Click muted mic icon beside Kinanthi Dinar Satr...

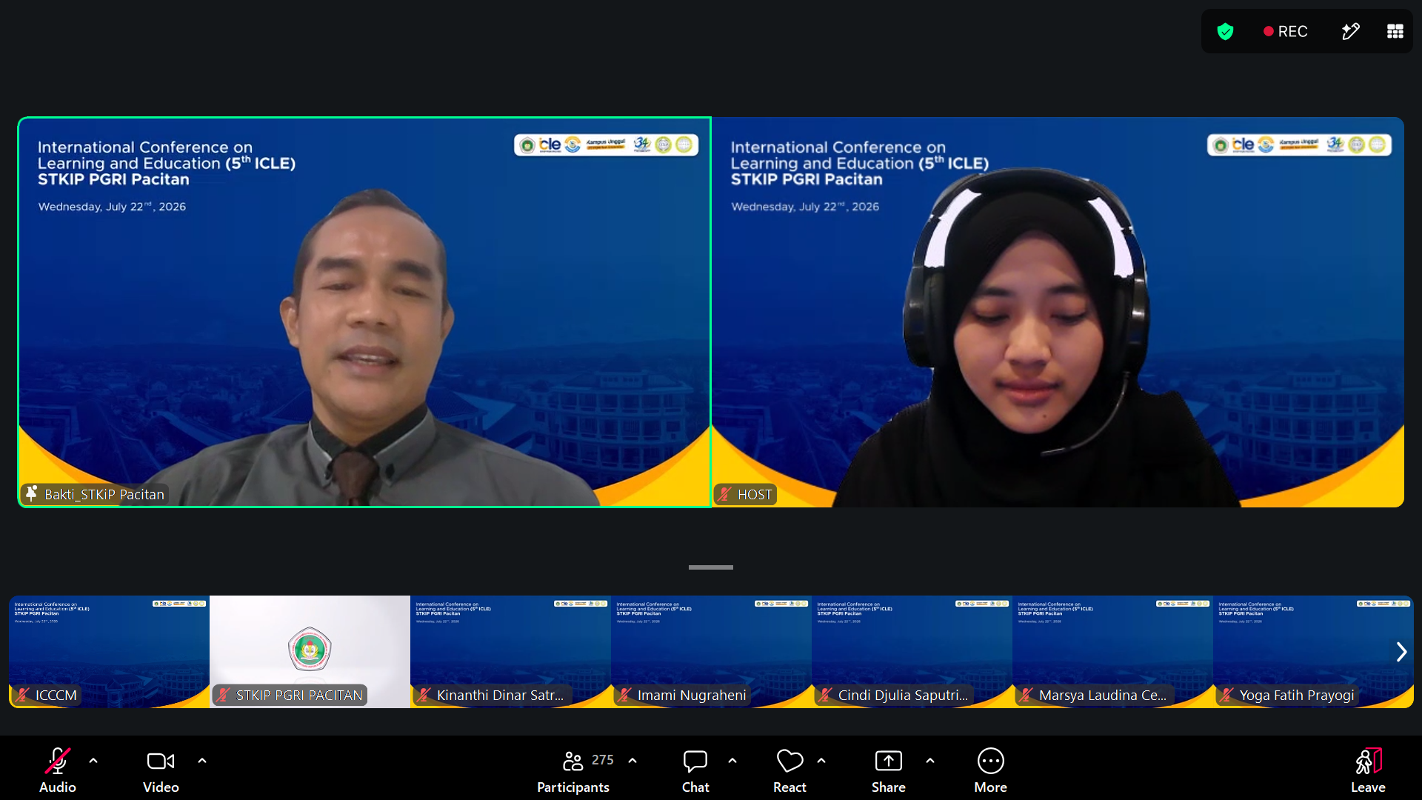(424, 695)
